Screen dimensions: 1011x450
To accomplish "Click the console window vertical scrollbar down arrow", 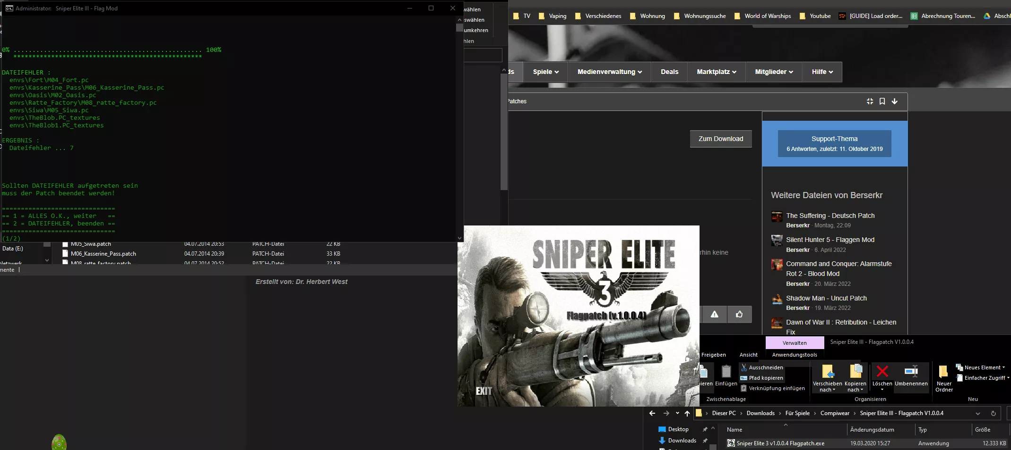I will point(459,238).
